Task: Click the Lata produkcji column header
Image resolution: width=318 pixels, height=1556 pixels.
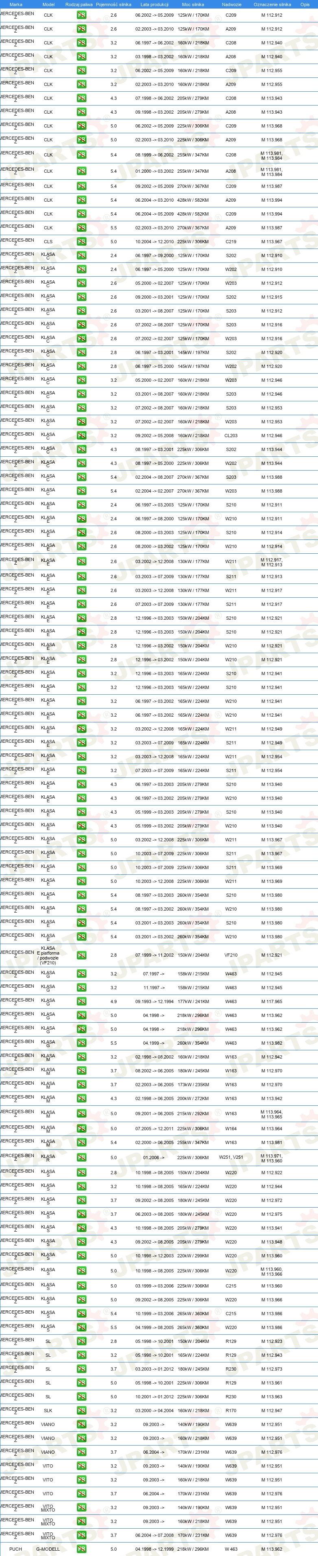Action: 155,4
